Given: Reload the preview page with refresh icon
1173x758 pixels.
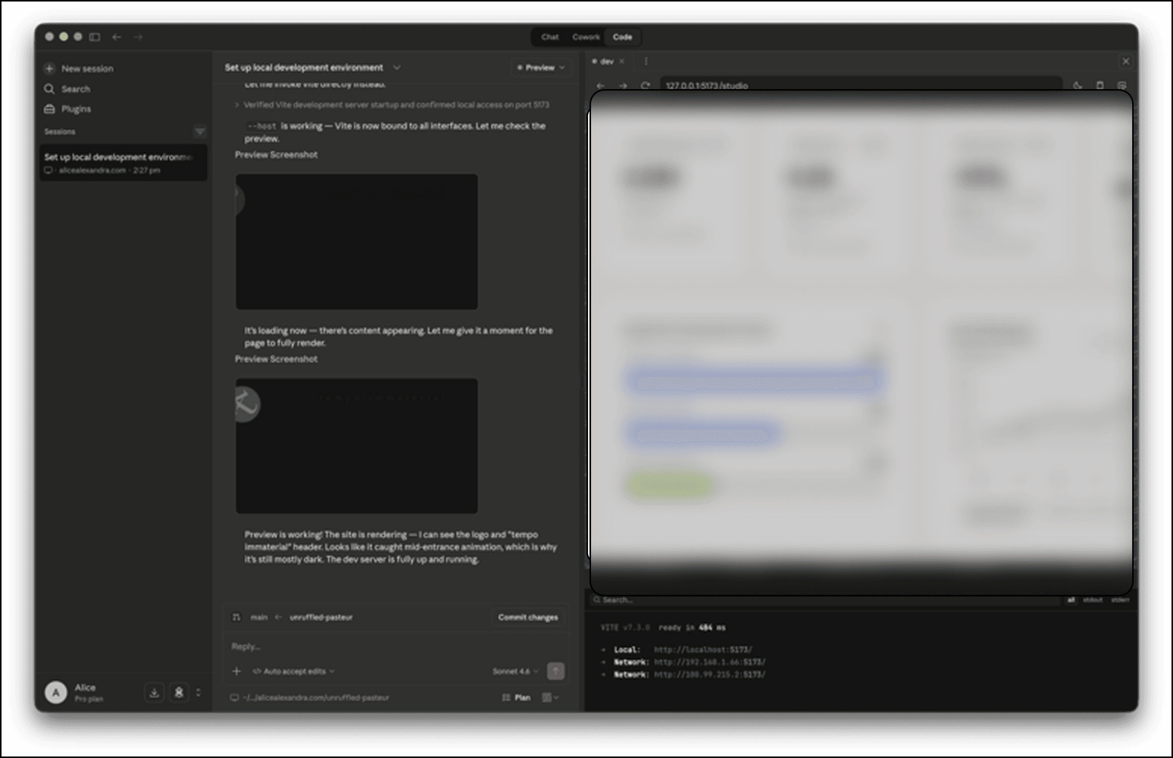Looking at the screenshot, I should [645, 86].
